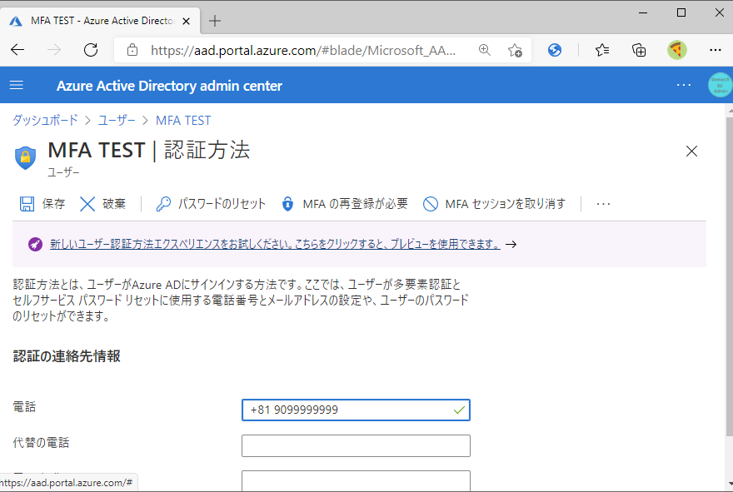The width and height of the screenshot is (733, 492).
Task: Click the 認証の連絡先情報 heading
Action: click(67, 356)
